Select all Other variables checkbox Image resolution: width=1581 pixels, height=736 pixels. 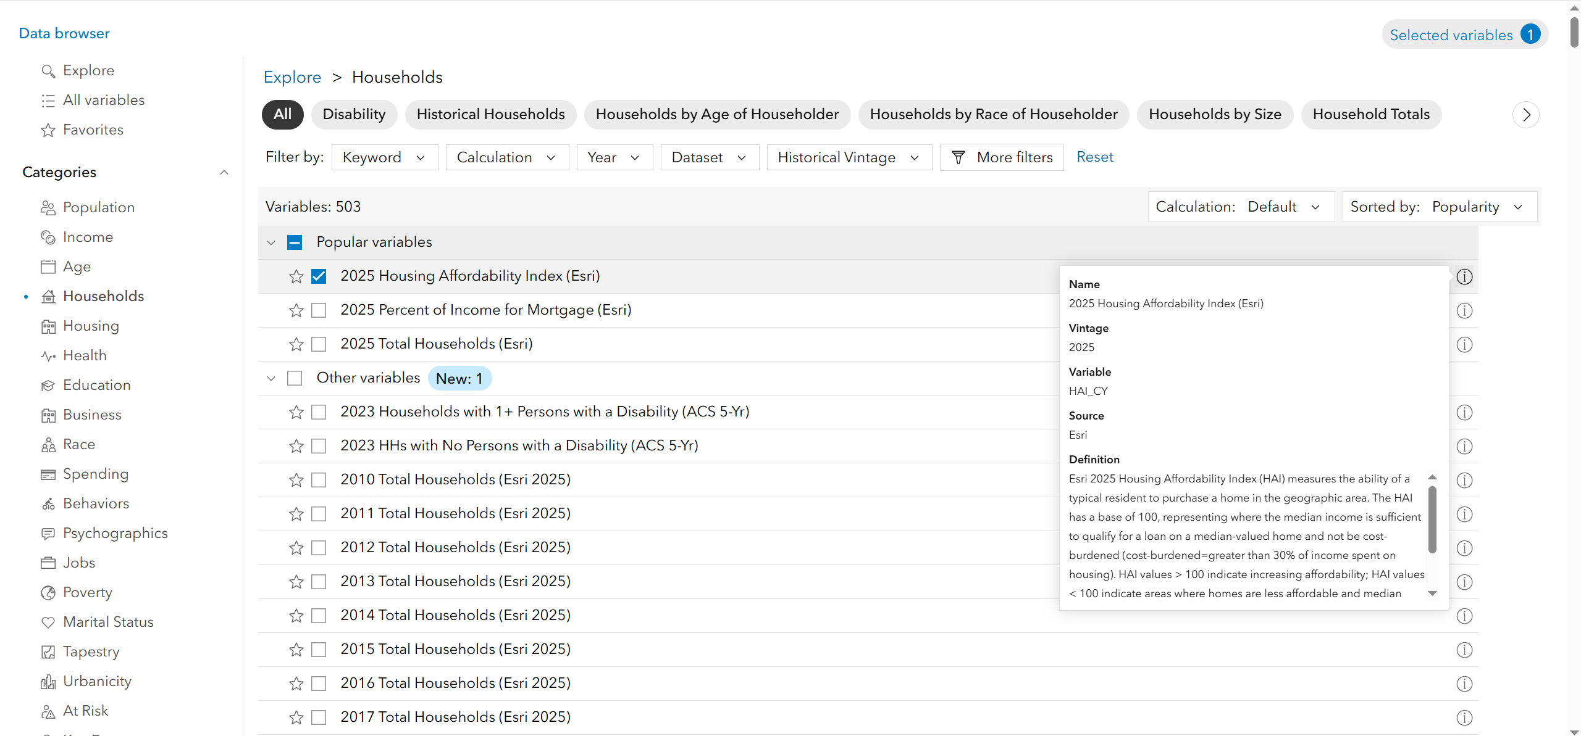coord(295,378)
